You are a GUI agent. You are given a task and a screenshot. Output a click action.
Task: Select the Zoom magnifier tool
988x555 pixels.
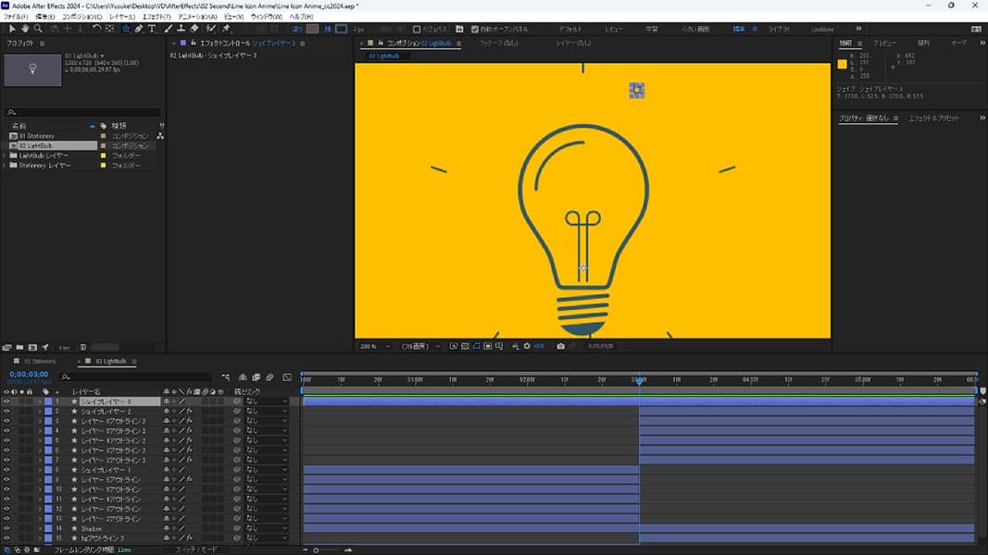tap(37, 29)
